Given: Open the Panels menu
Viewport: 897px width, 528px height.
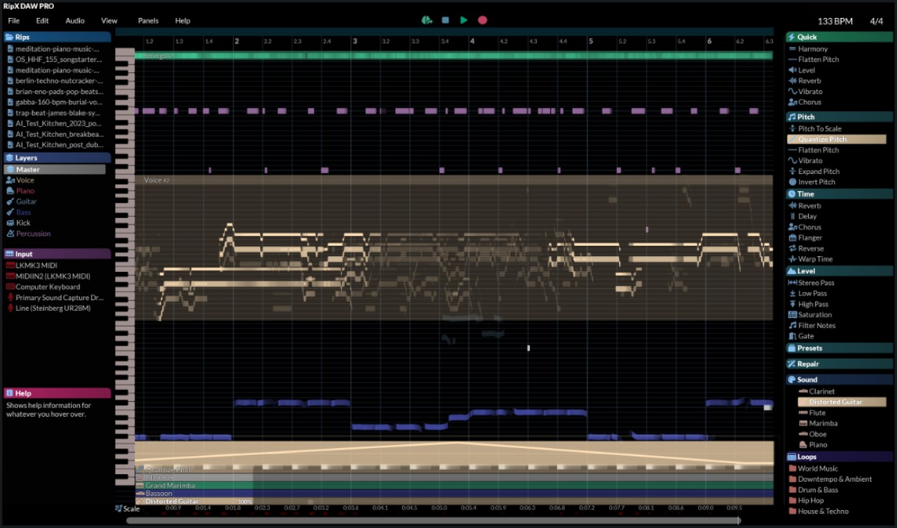Looking at the screenshot, I should coord(148,20).
